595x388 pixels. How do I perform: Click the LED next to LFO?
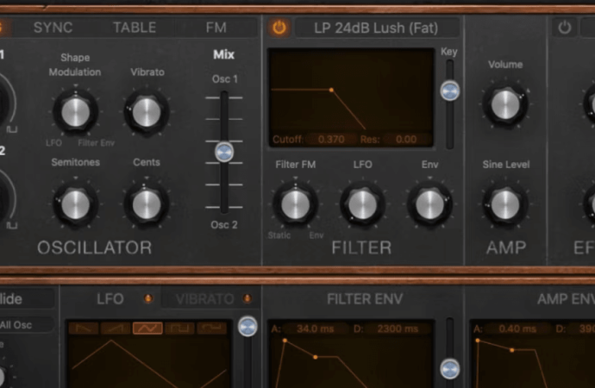pos(148,298)
